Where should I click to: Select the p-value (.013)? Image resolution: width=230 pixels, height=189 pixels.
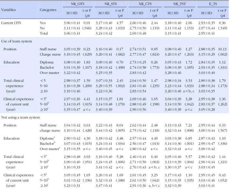point(155,143)
